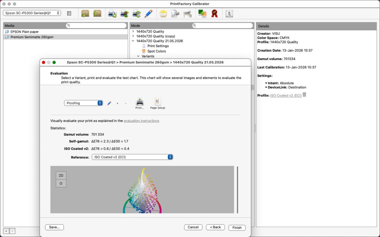Collapse the 1440x720 Quality 21.05.2026 mode
This screenshot has width=380, height=237.
click(133, 41)
